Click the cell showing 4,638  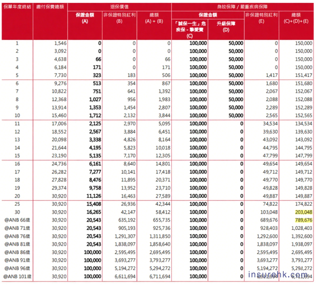tap(60, 59)
